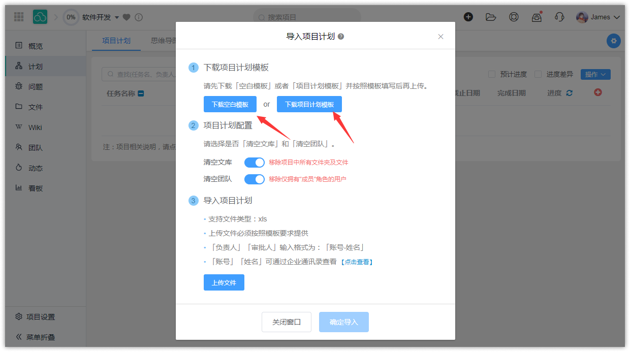Expand the 软件开发 project dropdown arrow
The width and height of the screenshot is (630, 352).
pyautogui.click(x=117, y=17)
